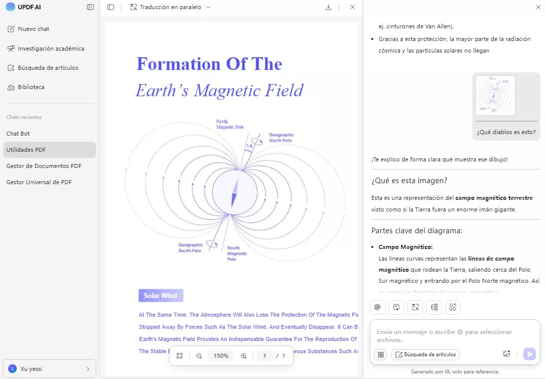The image size is (545, 379).
Task: Send the message
Action: [x=529, y=354]
